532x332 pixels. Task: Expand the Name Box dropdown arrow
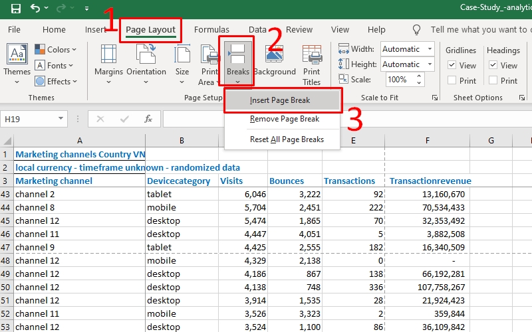pos(61,119)
